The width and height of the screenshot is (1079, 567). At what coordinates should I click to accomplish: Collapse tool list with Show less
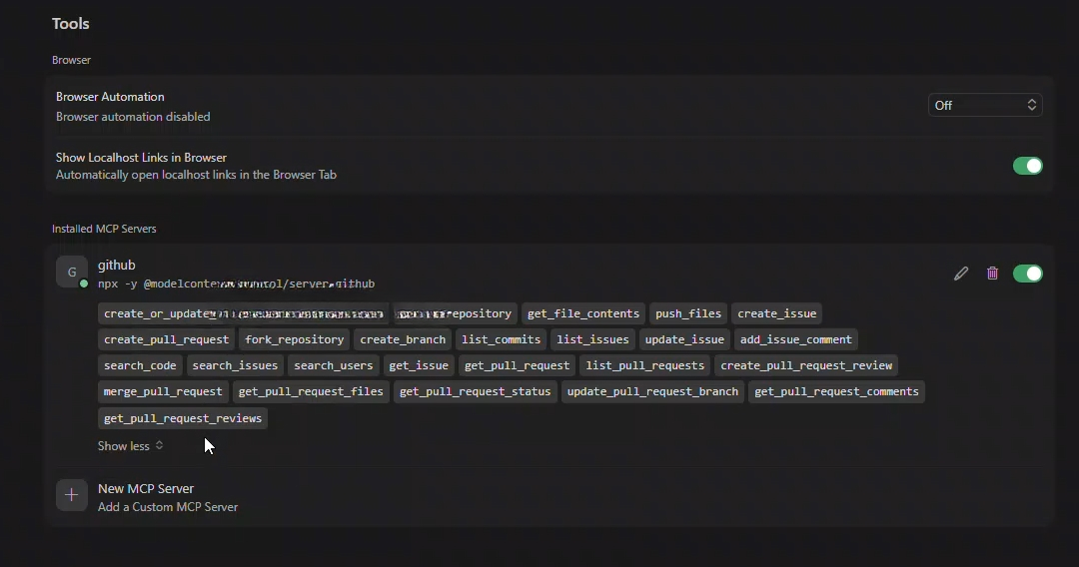click(x=130, y=446)
